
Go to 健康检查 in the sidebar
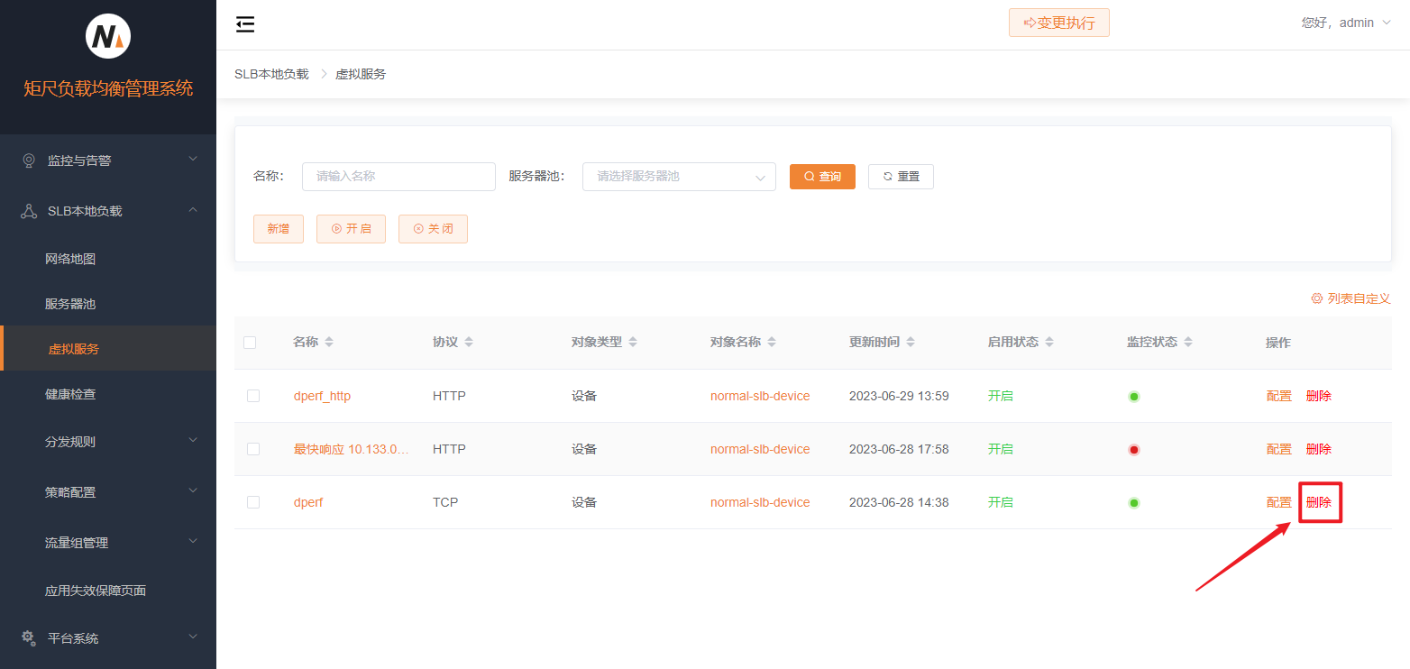coord(70,394)
